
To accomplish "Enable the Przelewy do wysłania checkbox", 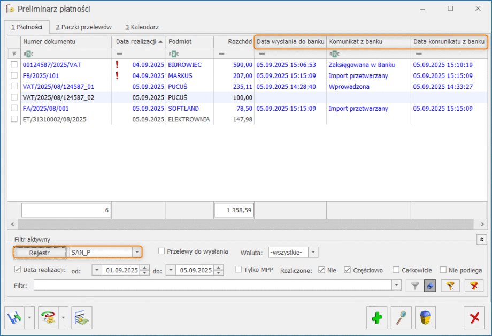I will coord(162,251).
